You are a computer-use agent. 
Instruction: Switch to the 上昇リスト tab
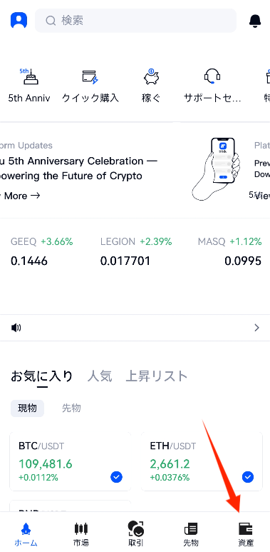tap(157, 376)
